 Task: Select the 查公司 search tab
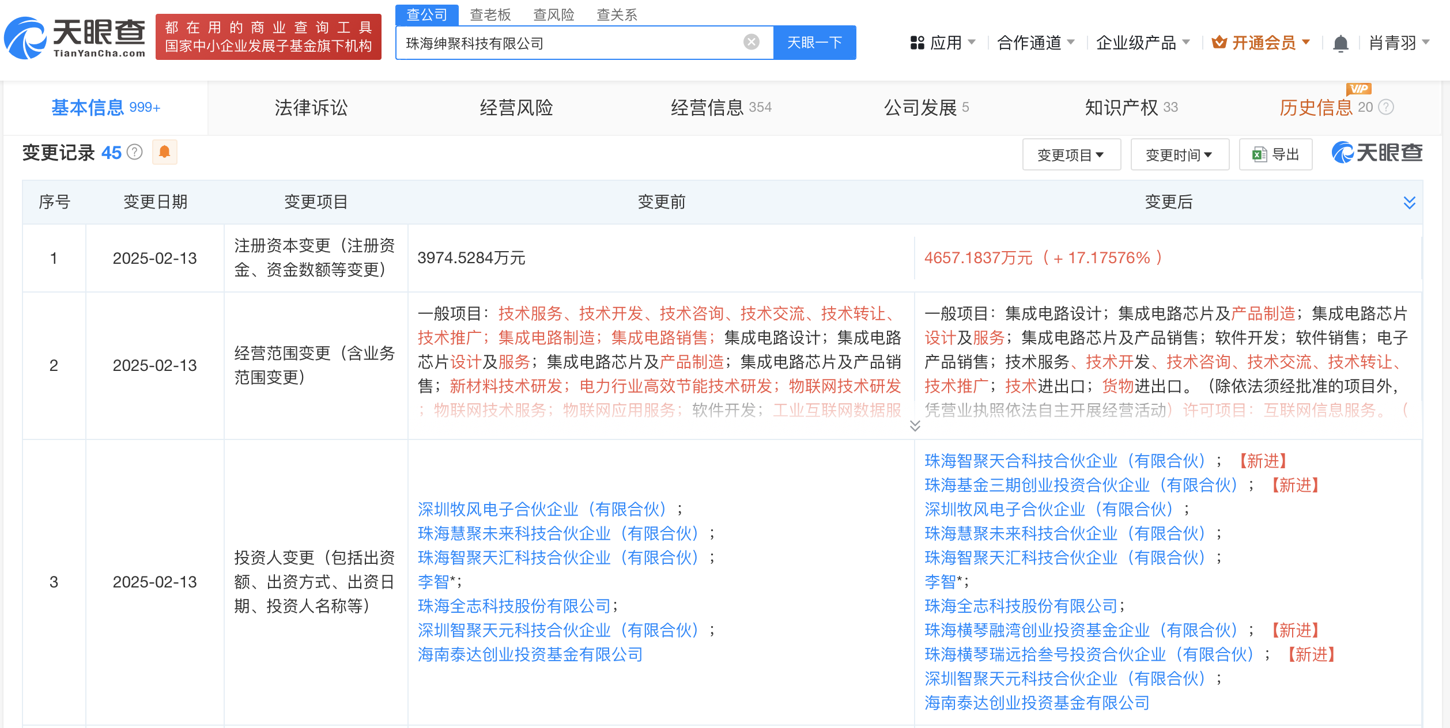pyautogui.click(x=426, y=14)
